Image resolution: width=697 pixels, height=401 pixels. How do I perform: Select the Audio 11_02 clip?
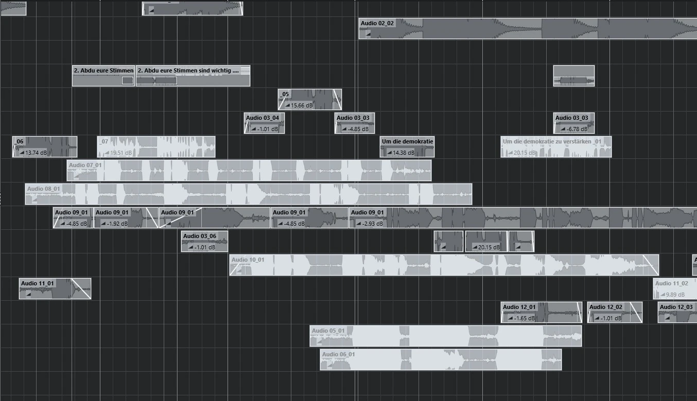point(675,289)
